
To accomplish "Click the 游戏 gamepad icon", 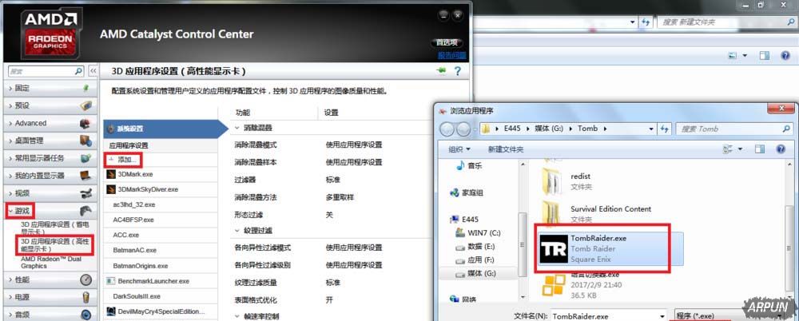I will [x=85, y=211].
